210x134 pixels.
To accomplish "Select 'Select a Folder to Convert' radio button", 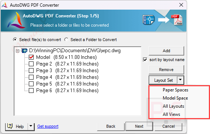I will click(66, 40).
